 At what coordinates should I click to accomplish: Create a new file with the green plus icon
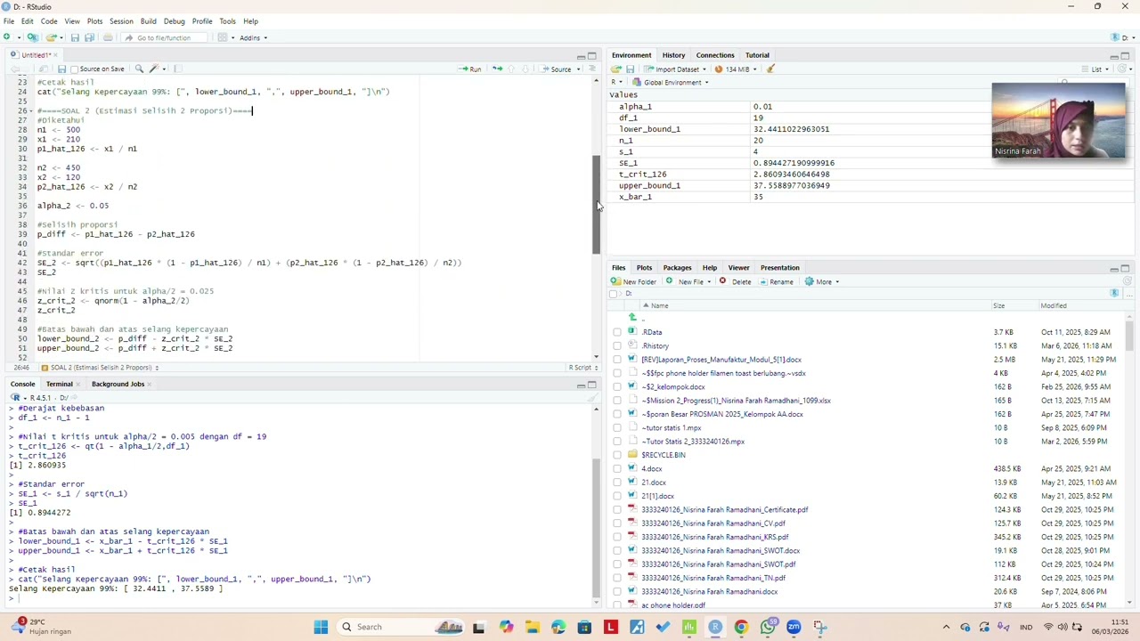click(x=7, y=37)
